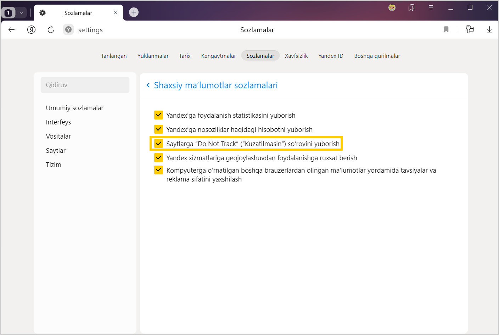Reload the page with refresh icon
This screenshot has height=335, width=499.
click(x=51, y=30)
